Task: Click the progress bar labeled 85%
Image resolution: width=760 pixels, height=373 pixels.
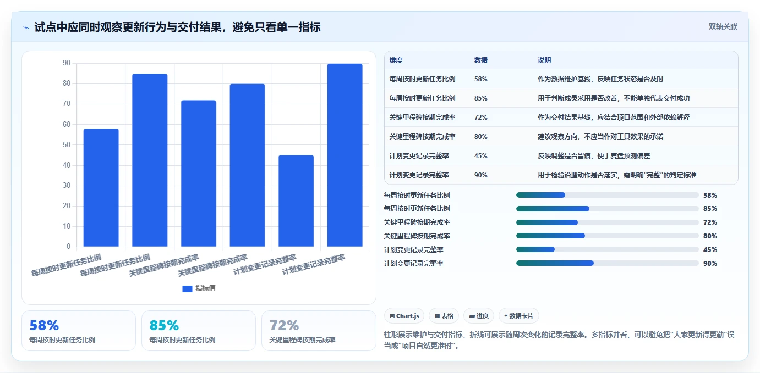Action: tap(608, 209)
